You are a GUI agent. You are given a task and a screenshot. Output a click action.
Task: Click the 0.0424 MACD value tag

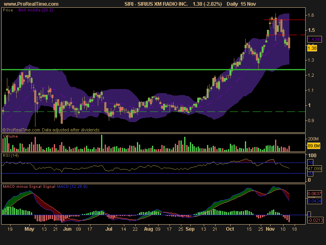(x=315, y=201)
